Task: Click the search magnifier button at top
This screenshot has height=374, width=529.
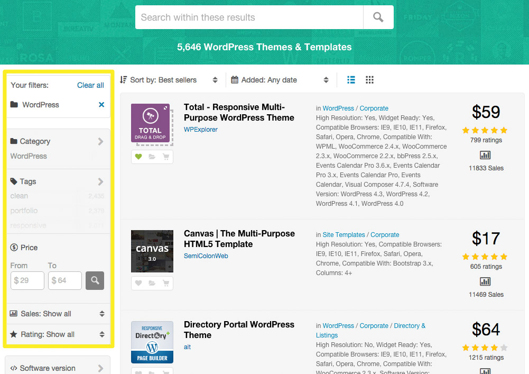Action: 378,17
